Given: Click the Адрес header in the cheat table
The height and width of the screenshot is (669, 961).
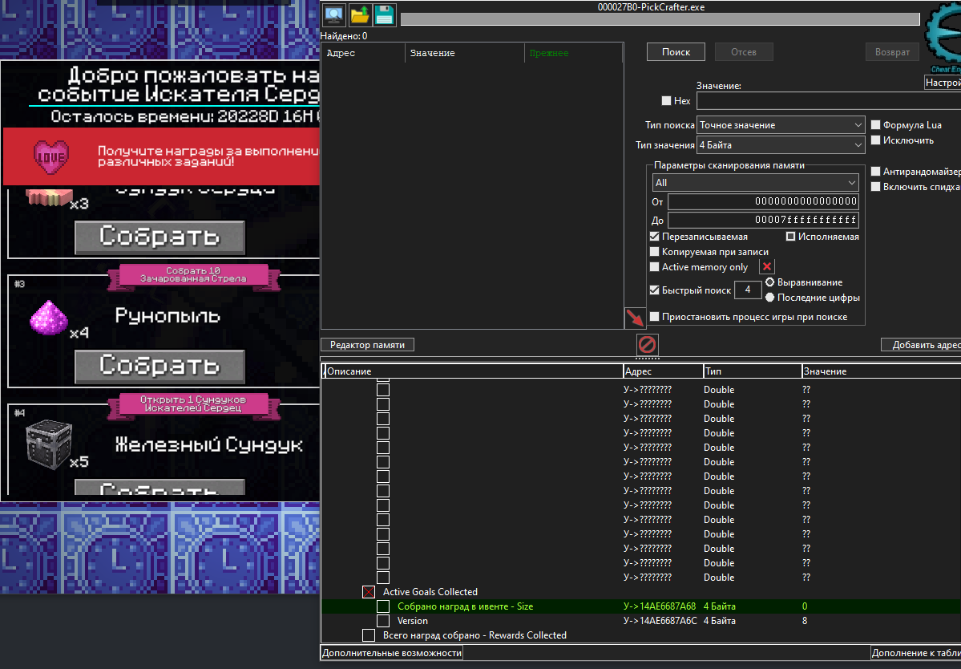Looking at the screenshot, I should [663, 371].
